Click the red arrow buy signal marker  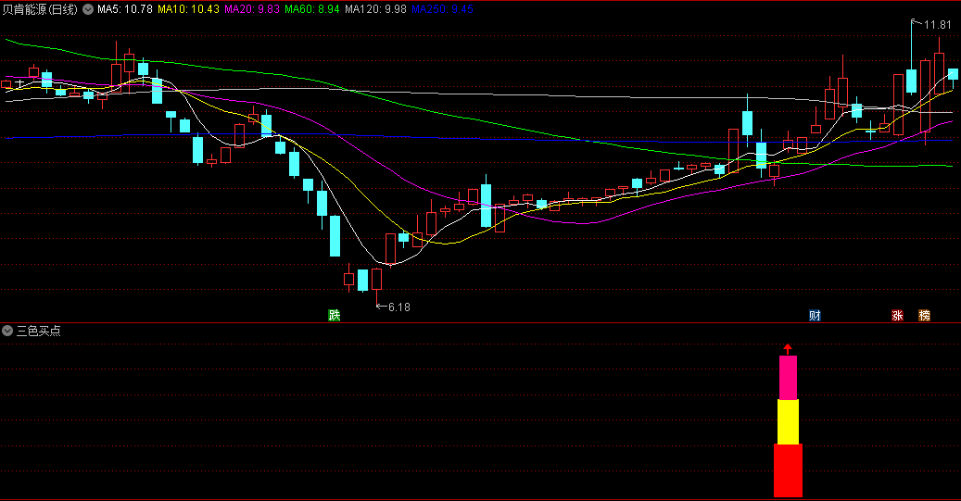[x=788, y=348]
